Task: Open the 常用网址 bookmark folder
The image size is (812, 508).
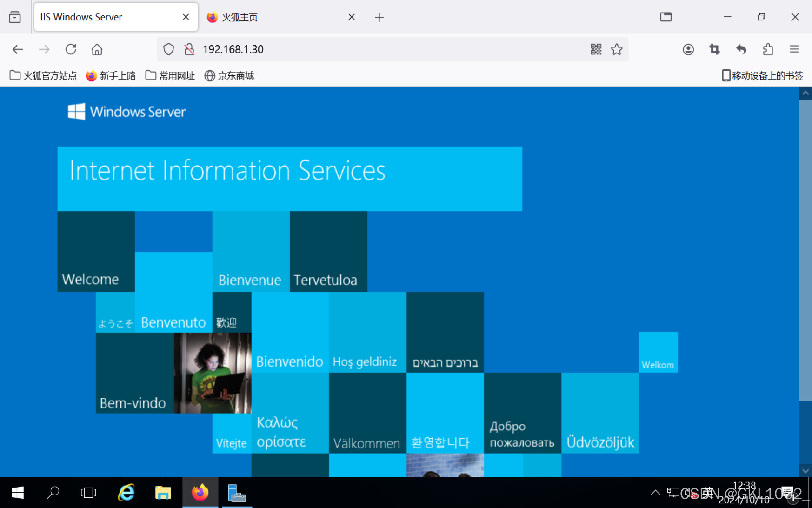Action: pos(170,75)
